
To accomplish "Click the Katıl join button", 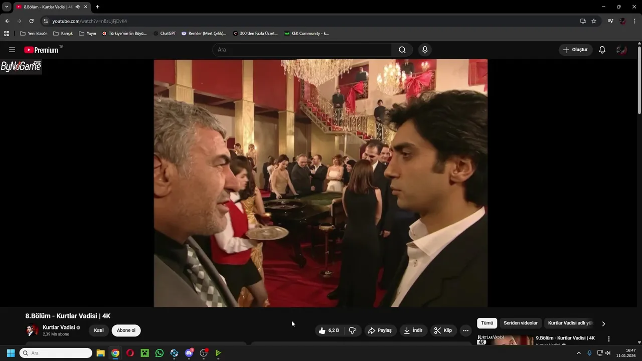I will click(99, 330).
